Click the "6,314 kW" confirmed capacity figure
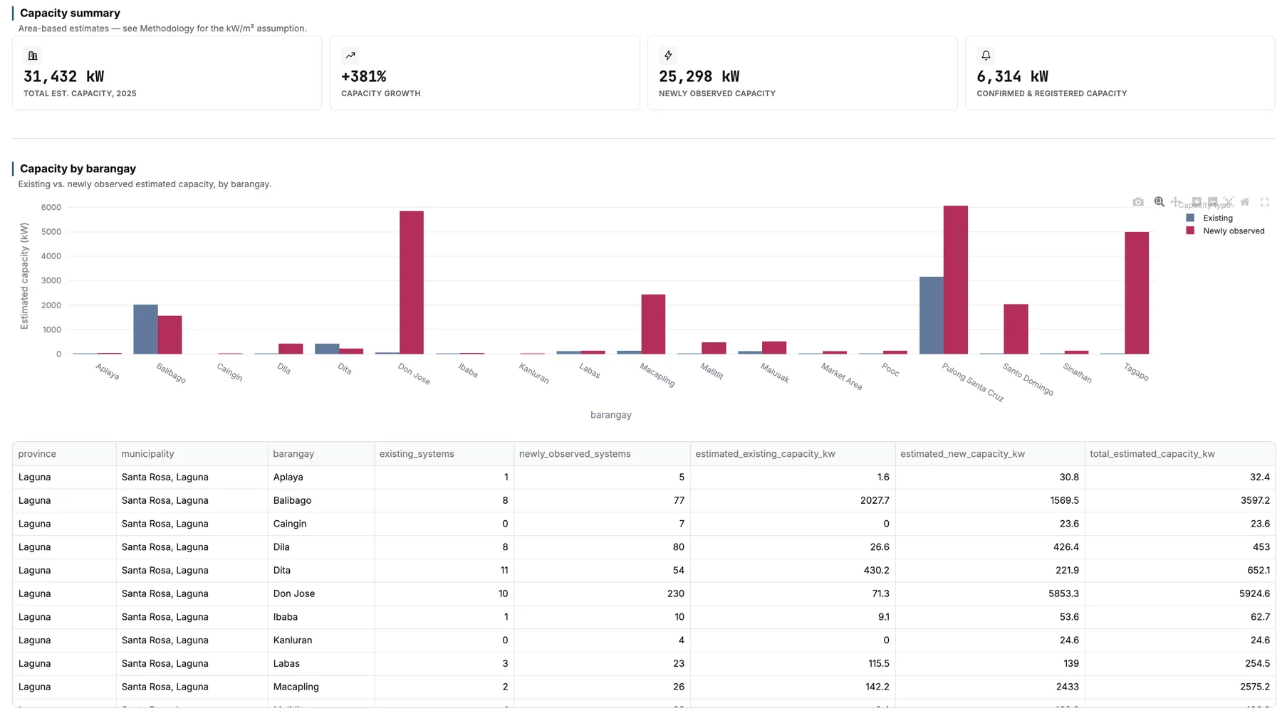Viewport: 1282px width, 713px height. pyautogui.click(x=1013, y=77)
